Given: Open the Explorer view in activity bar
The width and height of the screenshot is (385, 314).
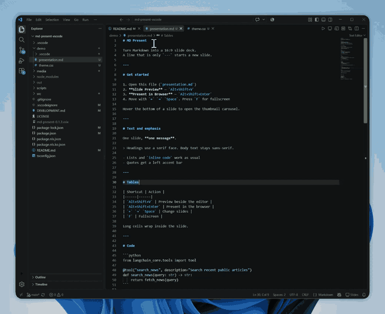Looking at the screenshot, I should 22,29.
